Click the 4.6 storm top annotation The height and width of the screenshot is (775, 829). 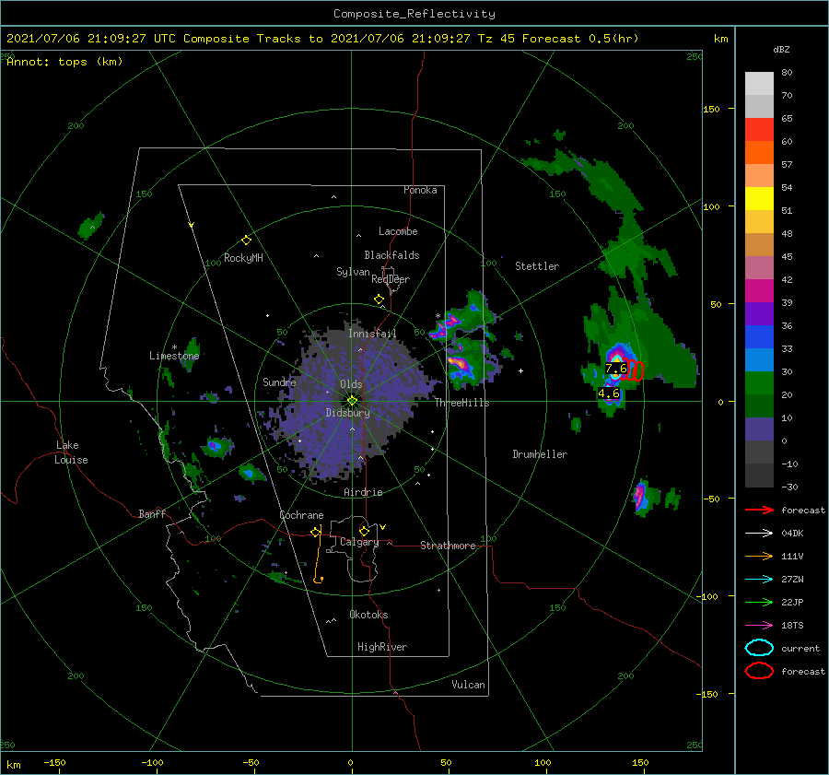coord(609,393)
